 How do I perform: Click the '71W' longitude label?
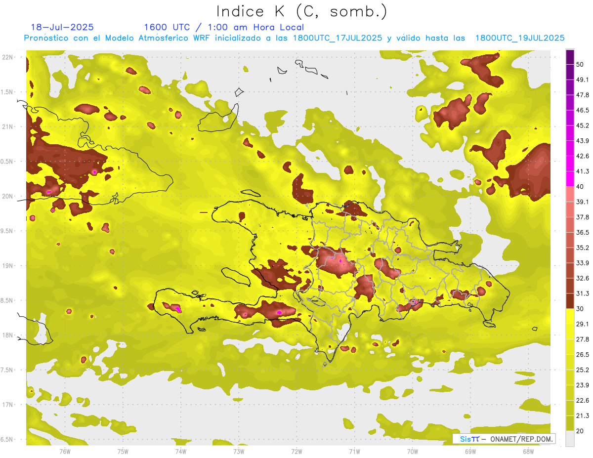(x=354, y=451)
